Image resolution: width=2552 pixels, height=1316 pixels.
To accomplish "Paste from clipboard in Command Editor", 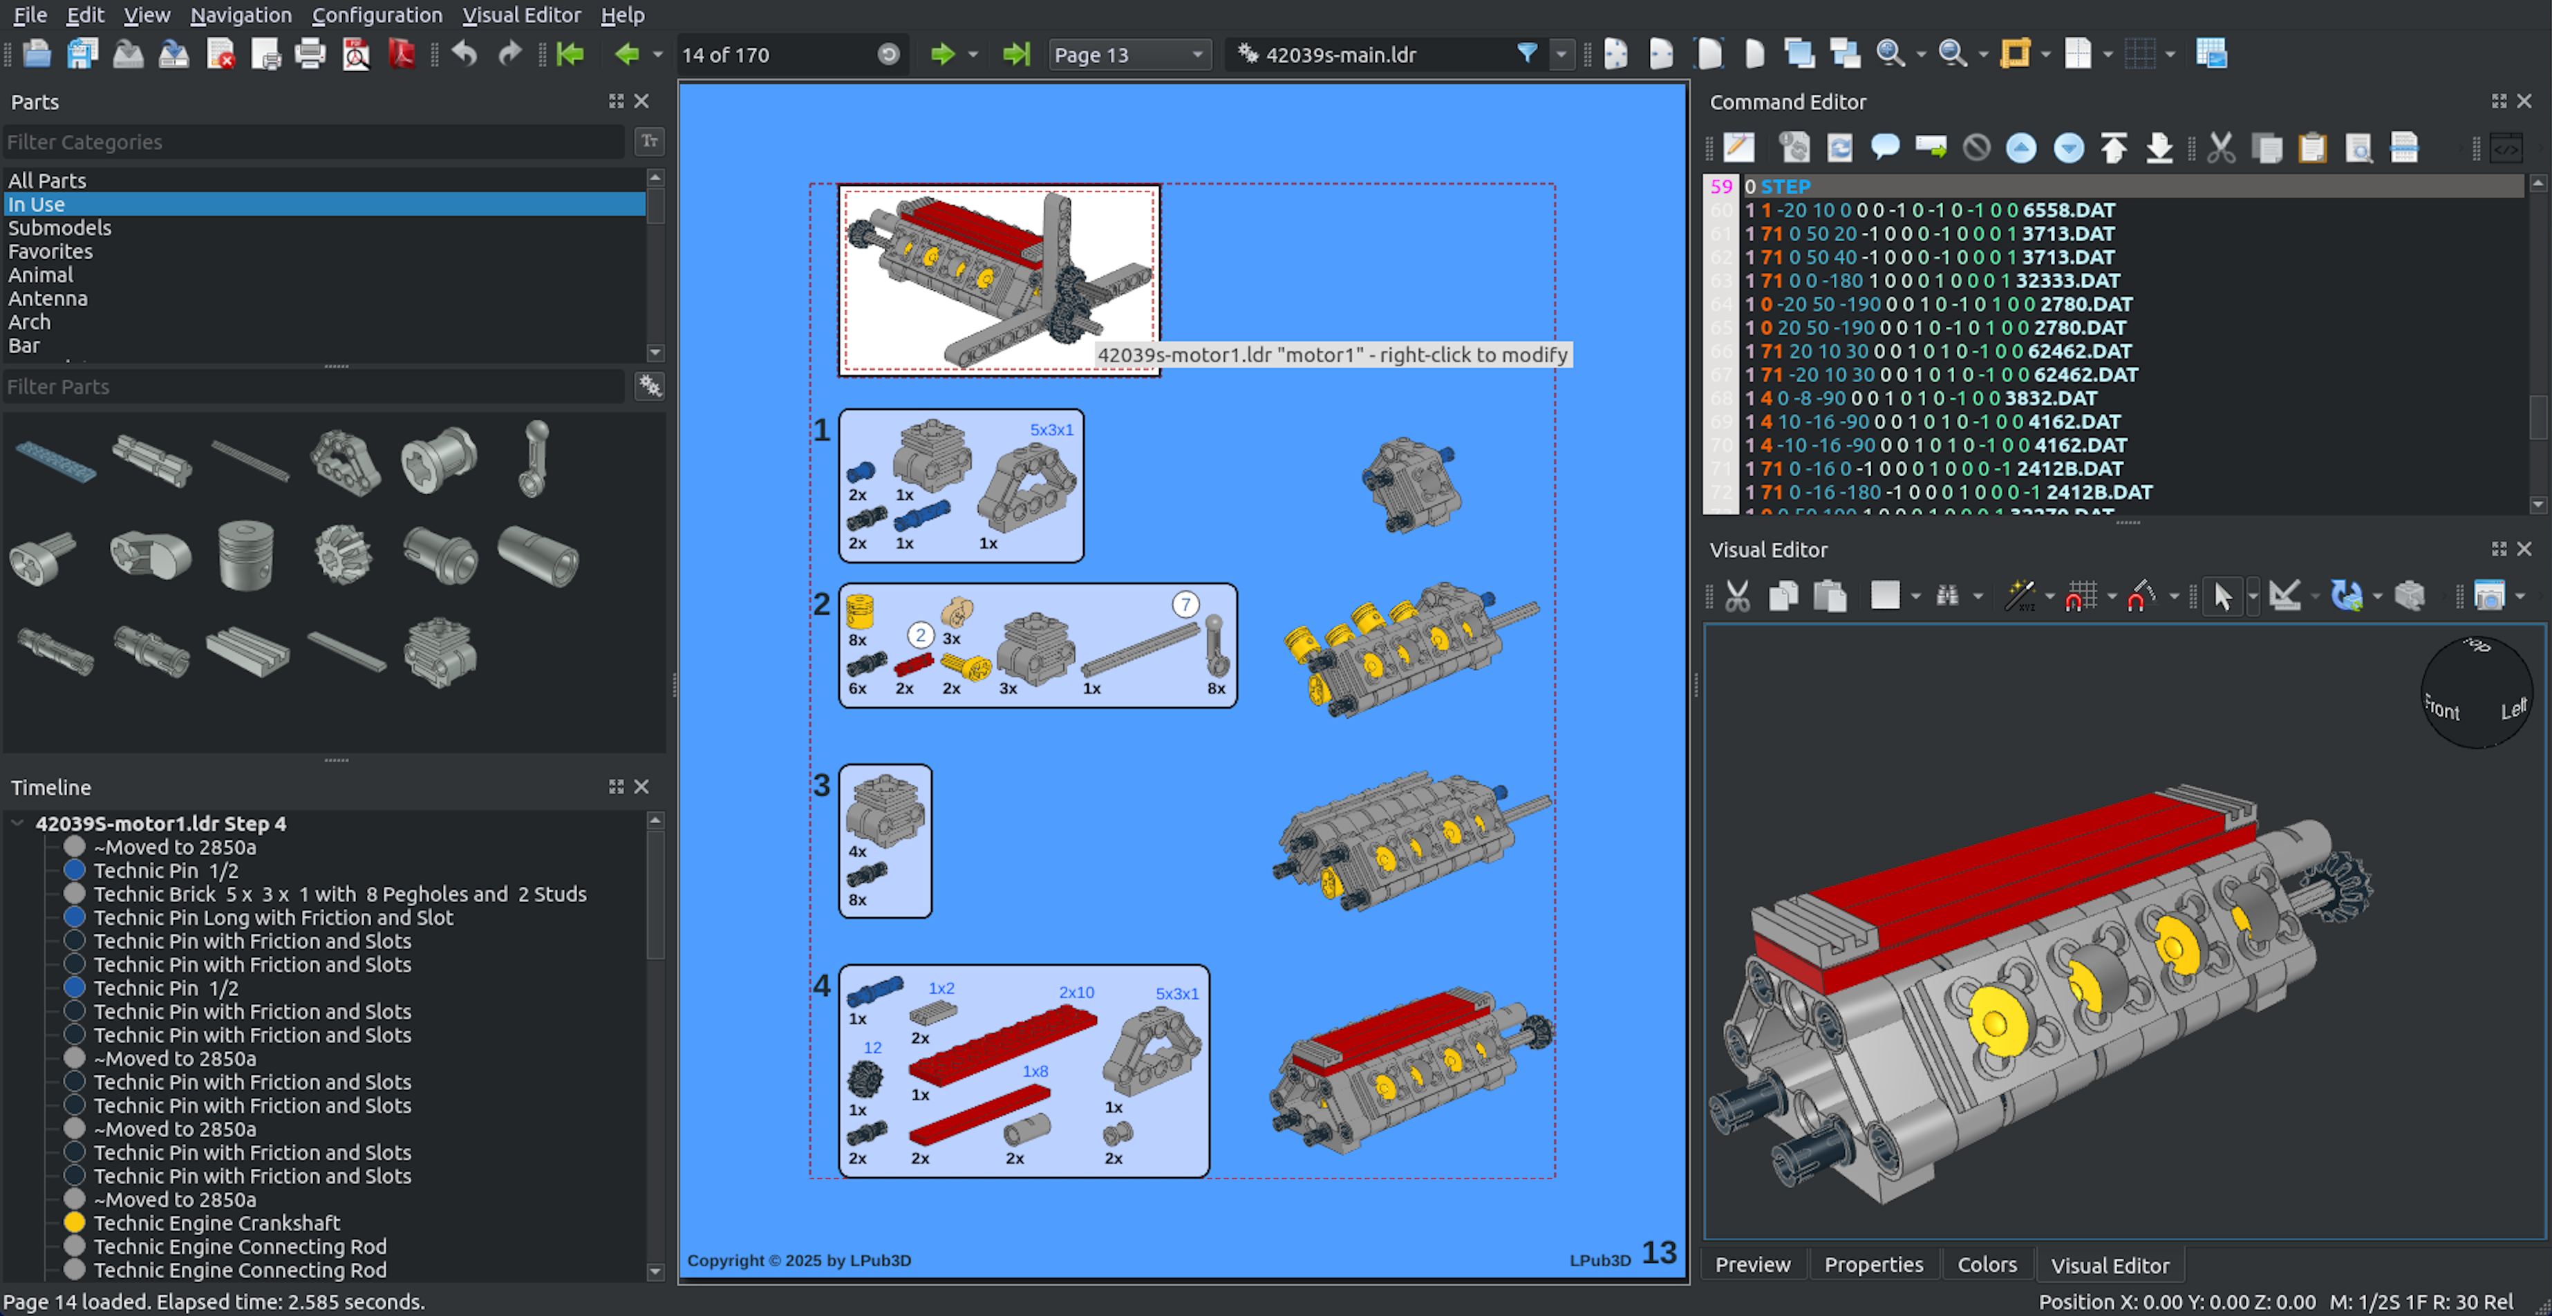I will (x=2312, y=148).
